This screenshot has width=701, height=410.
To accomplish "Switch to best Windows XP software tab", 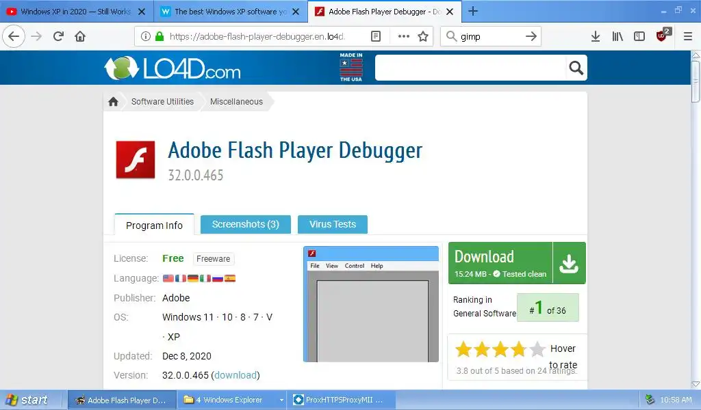I will (x=230, y=12).
